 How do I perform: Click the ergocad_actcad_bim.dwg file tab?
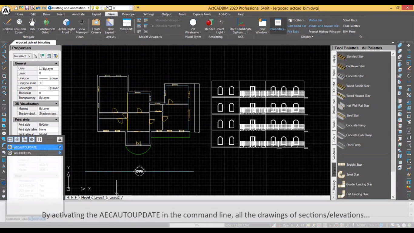(x=33, y=42)
